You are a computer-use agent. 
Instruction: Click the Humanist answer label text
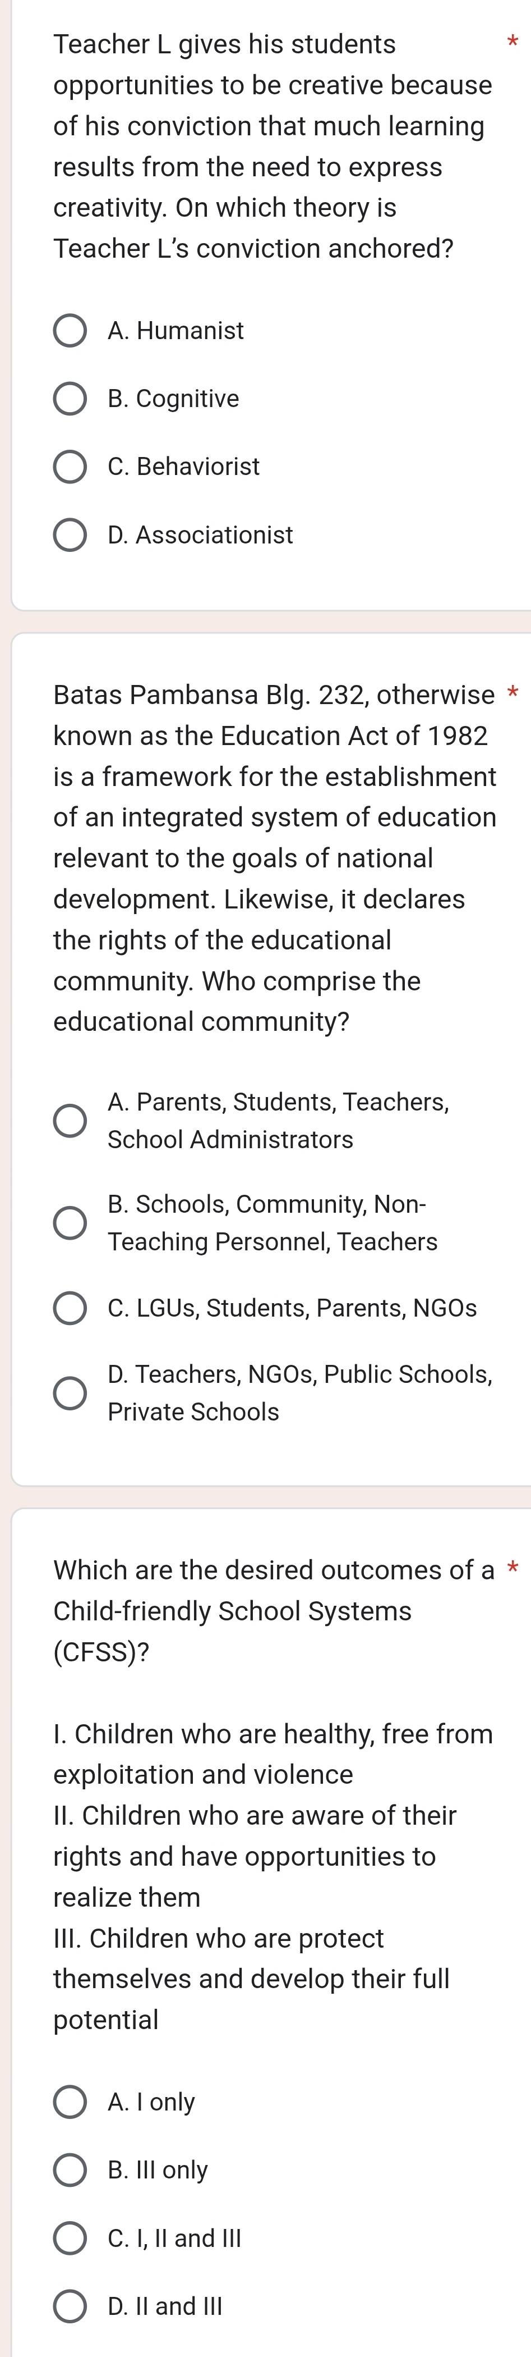click(176, 331)
